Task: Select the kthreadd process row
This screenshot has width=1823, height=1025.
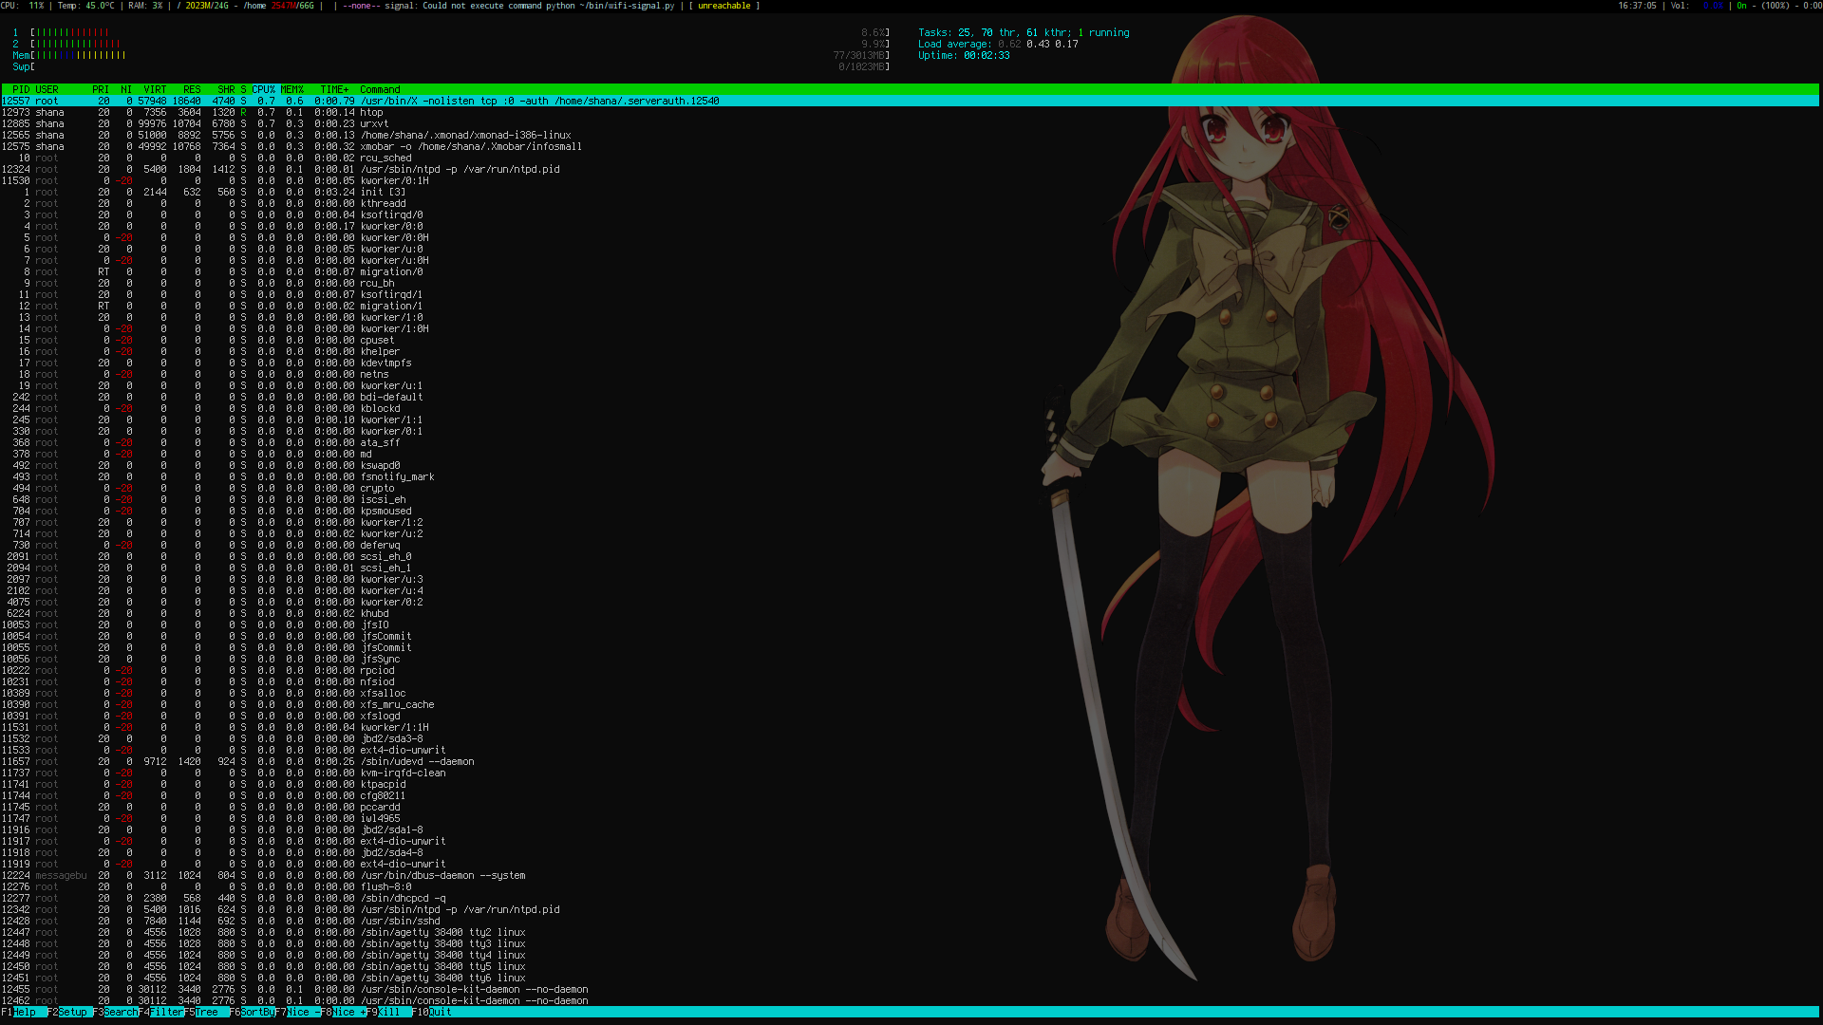Action: tap(910, 203)
